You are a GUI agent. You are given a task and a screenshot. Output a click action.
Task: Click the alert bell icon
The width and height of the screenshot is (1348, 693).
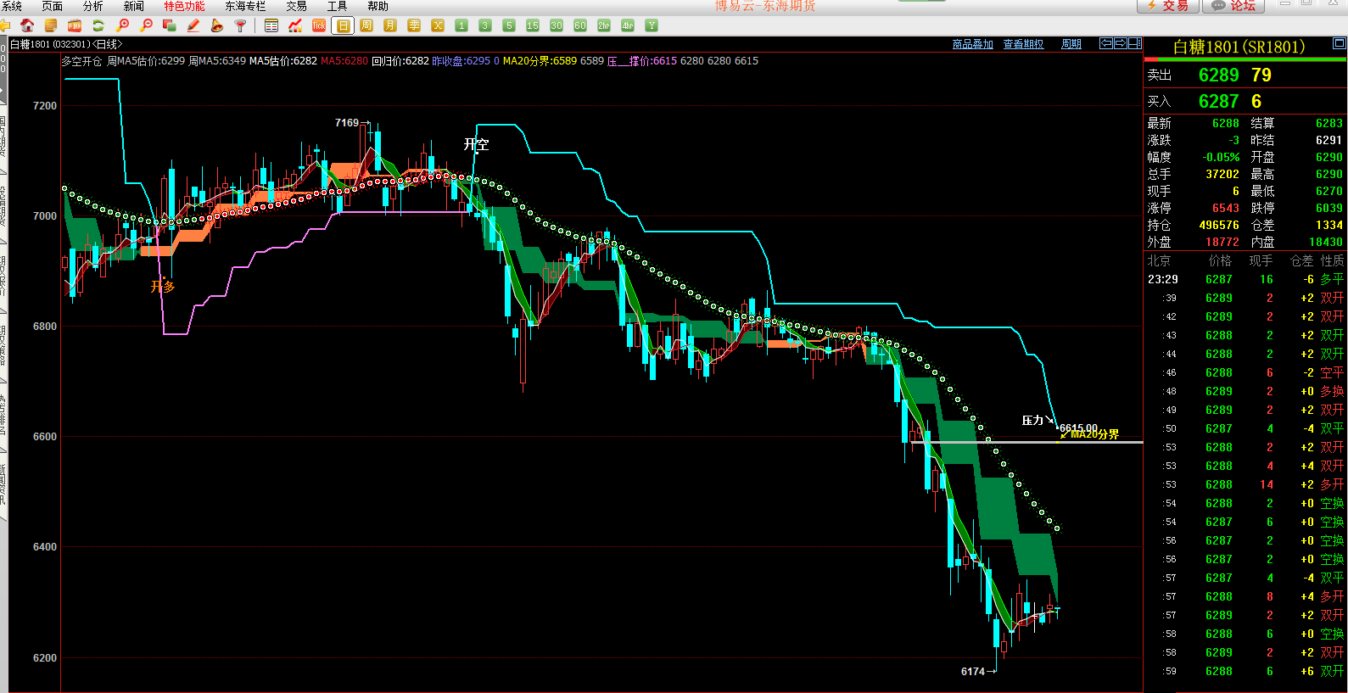pyautogui.click(x=217, y=25)
